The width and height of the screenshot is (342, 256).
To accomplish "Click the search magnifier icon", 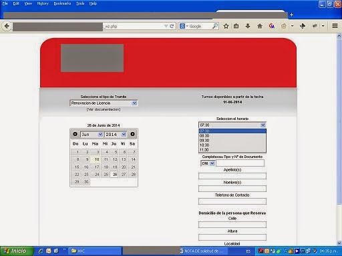I will (x=215, y=26).
